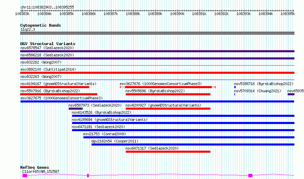This screenshot has width=304, height=179.
Task: Click the 108386k ruler tick label
Action: (89, 14)
